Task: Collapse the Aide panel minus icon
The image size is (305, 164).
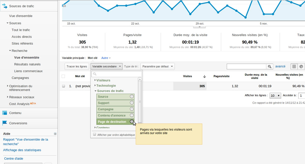Action: (x=55, y=134)
